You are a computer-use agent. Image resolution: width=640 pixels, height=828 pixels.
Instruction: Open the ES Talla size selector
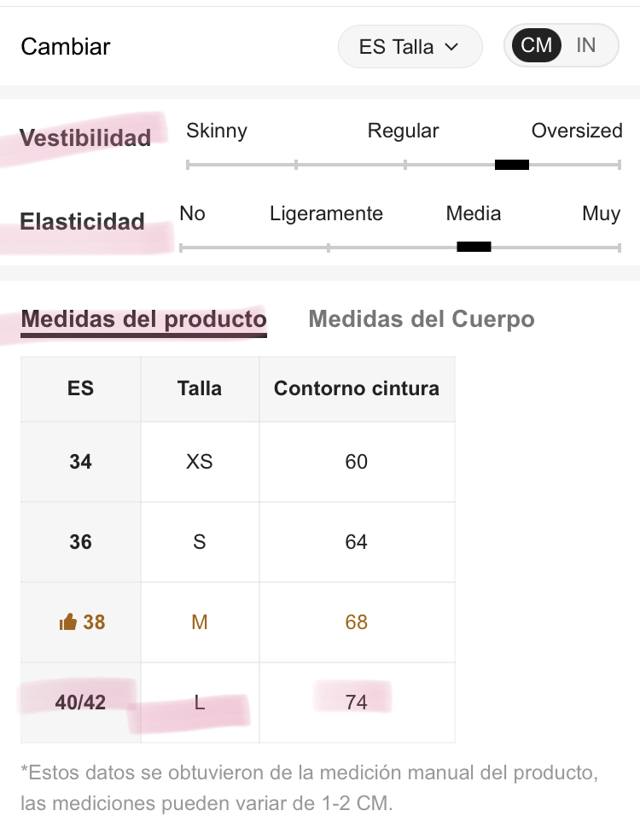(410, 46)
